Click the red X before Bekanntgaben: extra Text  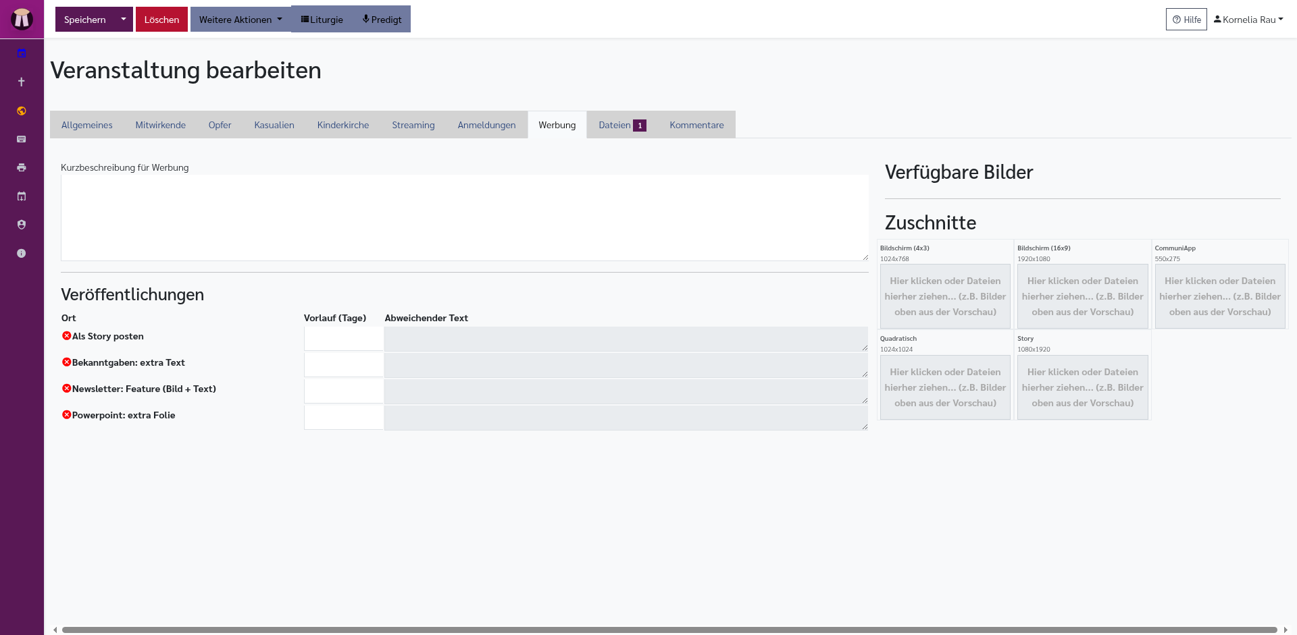(x=66, y=362)
